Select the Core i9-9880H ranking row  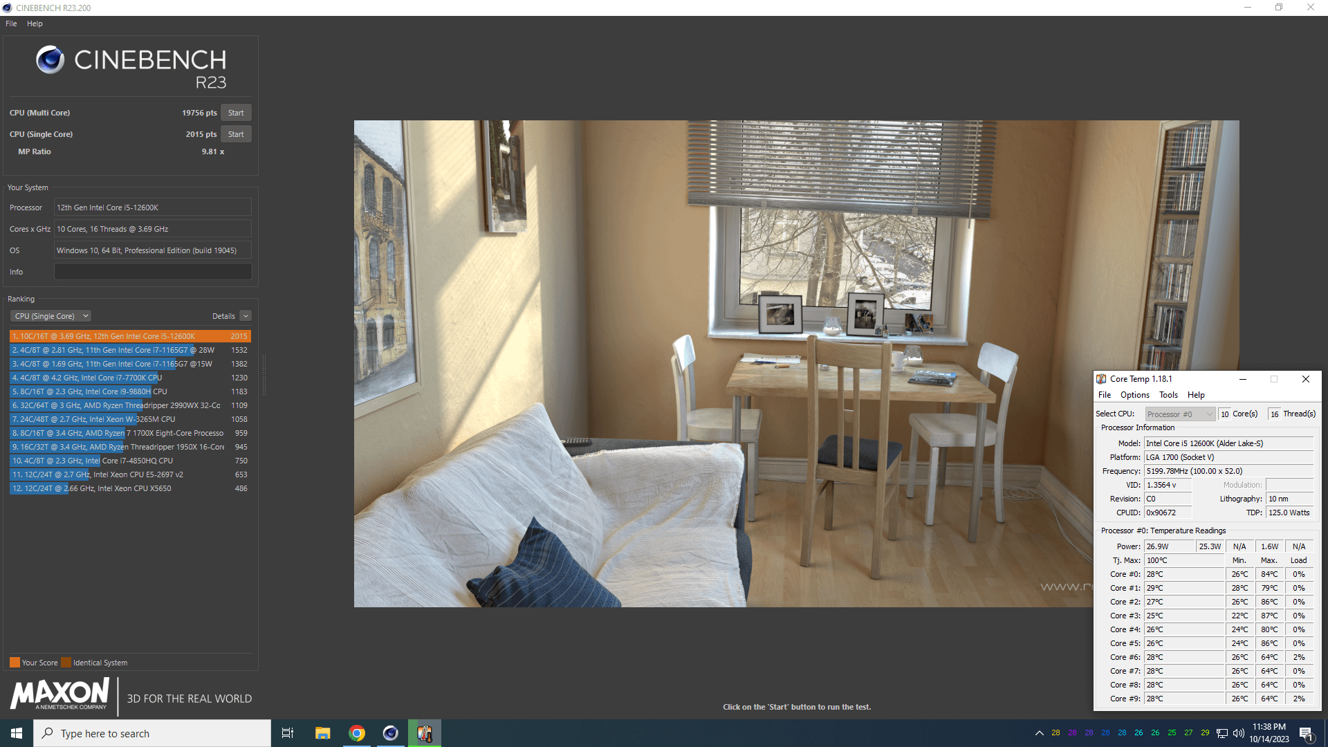coord(130,391)
